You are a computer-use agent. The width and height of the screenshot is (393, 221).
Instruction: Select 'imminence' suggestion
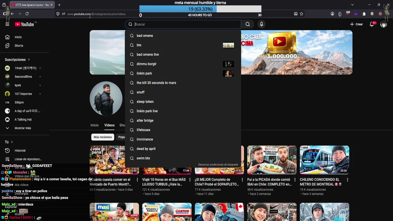point(183,139)
